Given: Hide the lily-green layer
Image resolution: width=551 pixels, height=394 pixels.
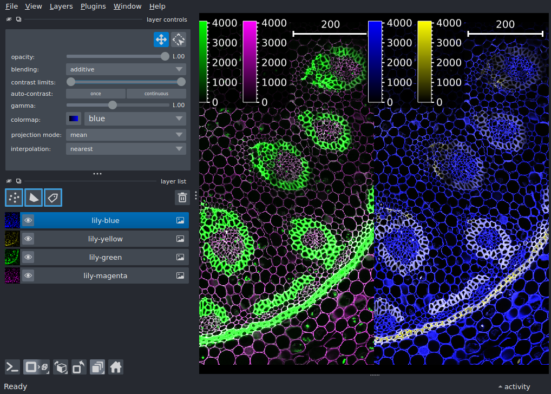Looking at the screenshot, I should tap(28, 257).
